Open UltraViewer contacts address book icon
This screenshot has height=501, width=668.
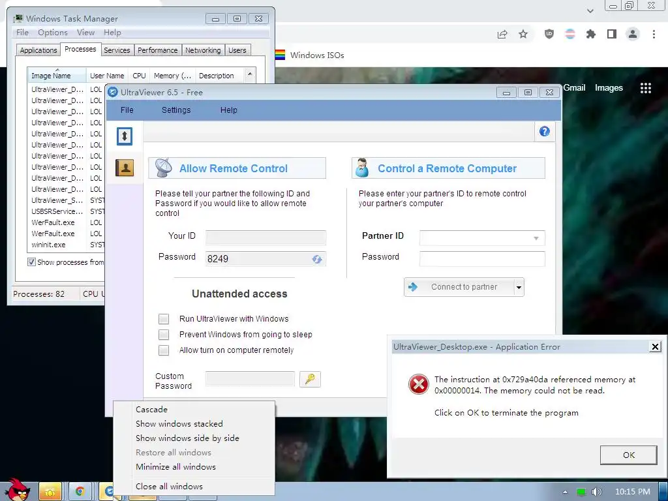tap(125, 168)
